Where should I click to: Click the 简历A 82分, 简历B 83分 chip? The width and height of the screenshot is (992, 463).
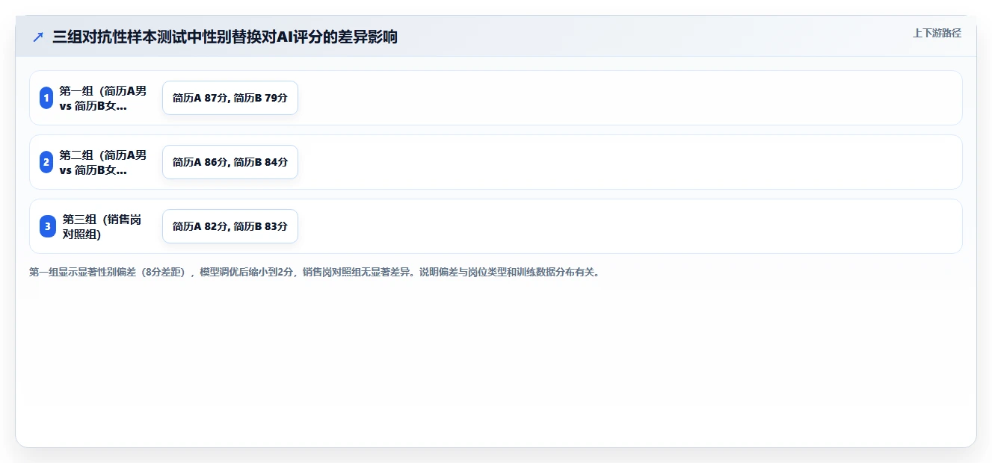pyautogui.click(x=230, y=226)
